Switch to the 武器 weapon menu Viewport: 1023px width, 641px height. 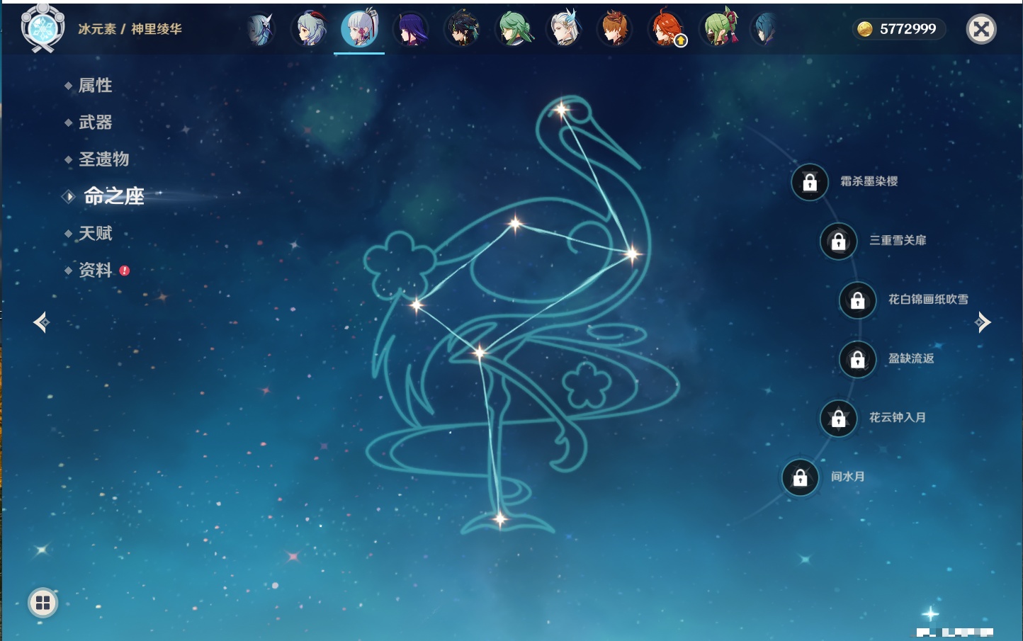coord(95,123)
